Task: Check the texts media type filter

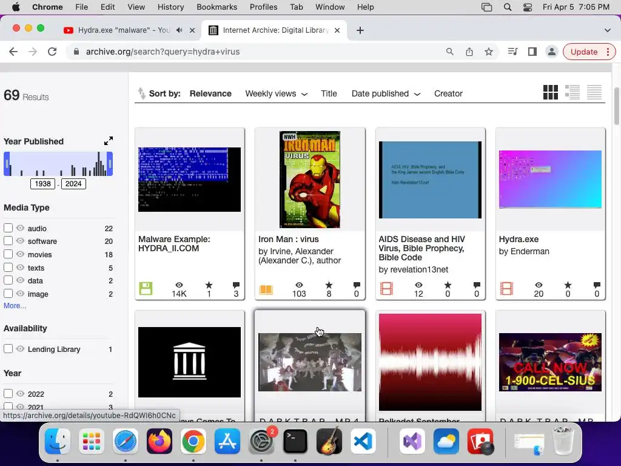Action: (8, 267)
